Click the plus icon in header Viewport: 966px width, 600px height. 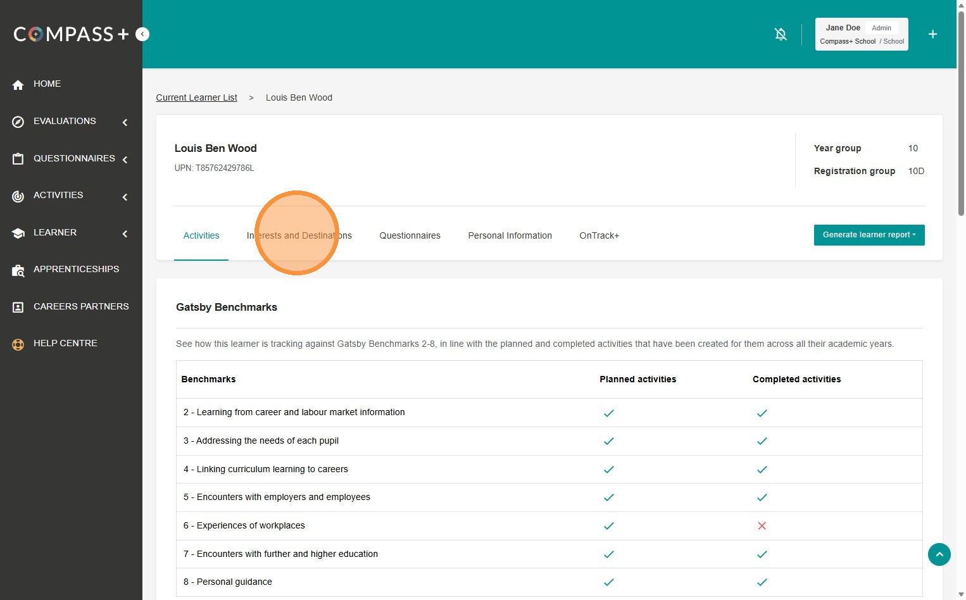[x=932, y=34]
